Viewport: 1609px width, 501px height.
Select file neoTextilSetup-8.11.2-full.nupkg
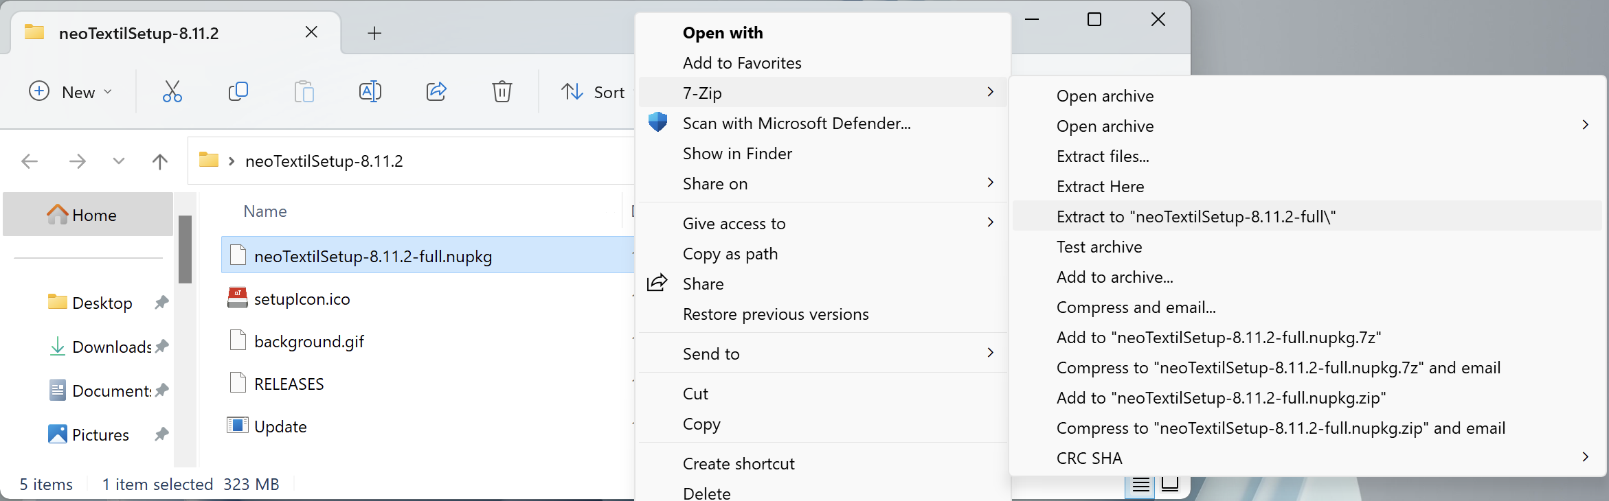coord(427,255)
